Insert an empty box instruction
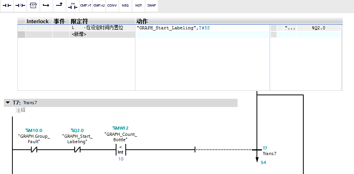354x174 pixels. (x=33, y=6)
